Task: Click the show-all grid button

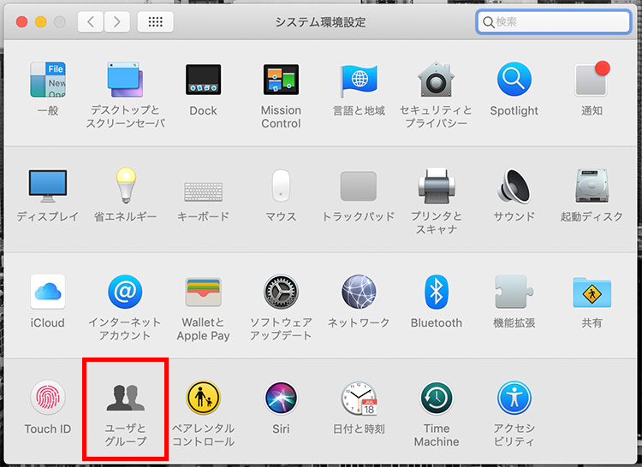Action: click(x=155, y=21)
